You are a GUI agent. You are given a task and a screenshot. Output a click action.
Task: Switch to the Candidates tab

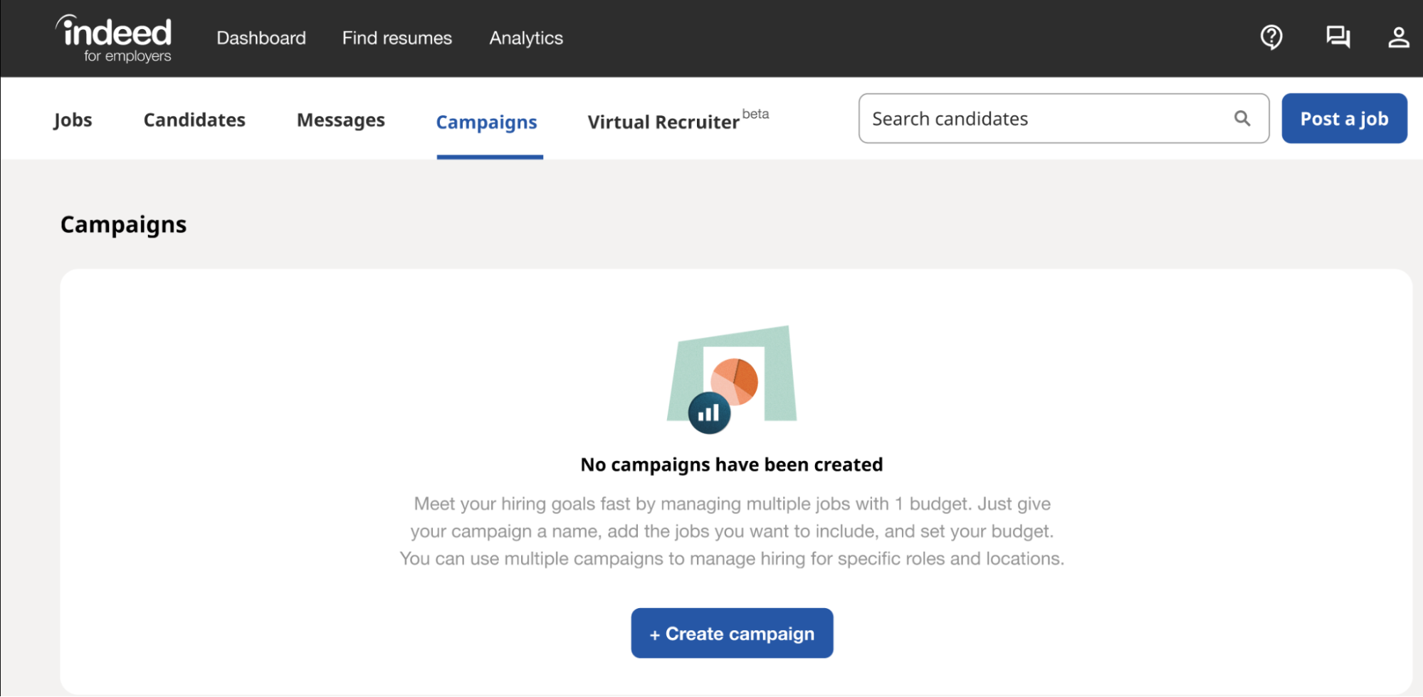pyautogui.click(x=194, y=120)
